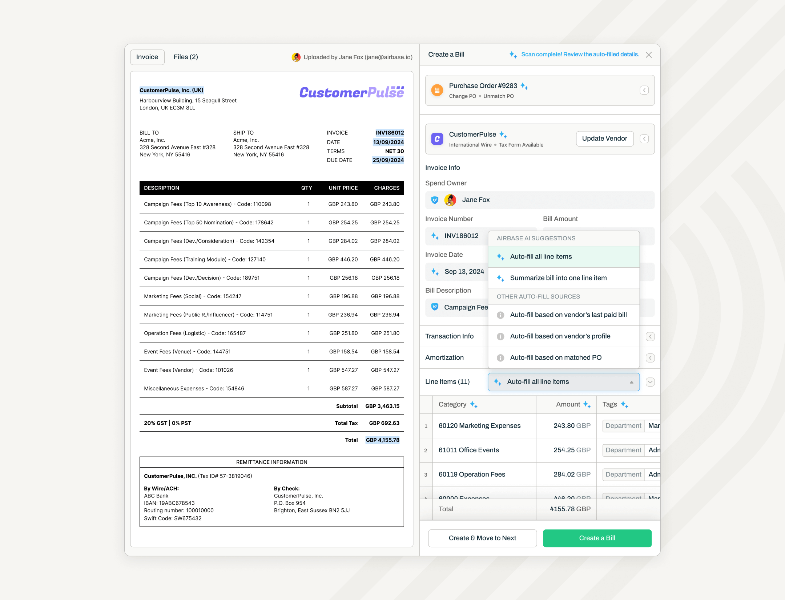Click category 60120 Marketing Expenses in row 1
The width and height of the screenshot is (785, 600).
pyautogui.click(x=479, y=426)
